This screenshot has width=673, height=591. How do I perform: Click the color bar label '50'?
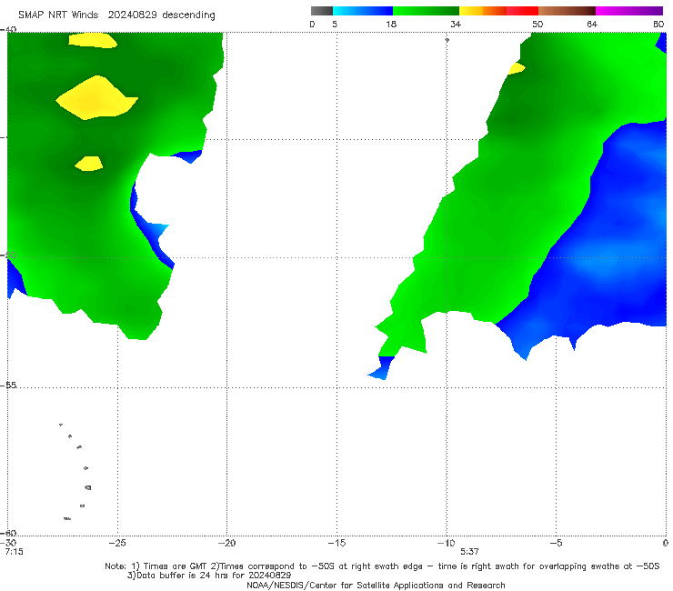tap(537, 24)
